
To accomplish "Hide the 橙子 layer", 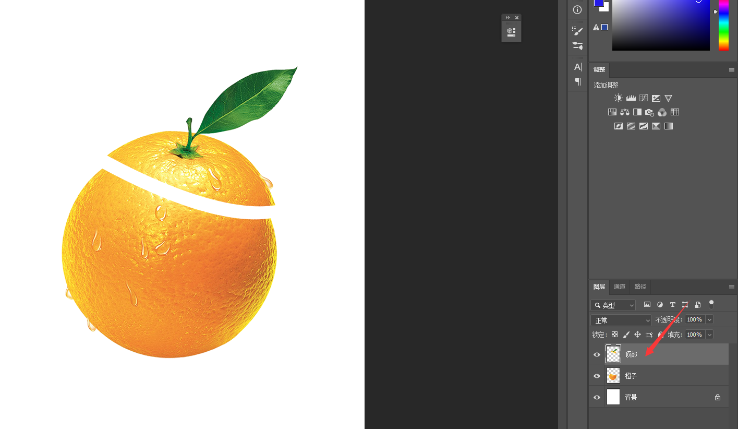I will [x=597, y=376].
